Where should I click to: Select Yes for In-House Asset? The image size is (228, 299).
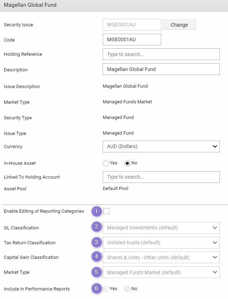105,163
